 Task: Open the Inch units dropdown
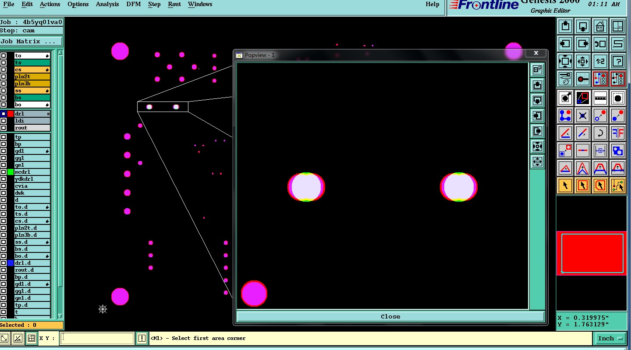click(610, 338)
